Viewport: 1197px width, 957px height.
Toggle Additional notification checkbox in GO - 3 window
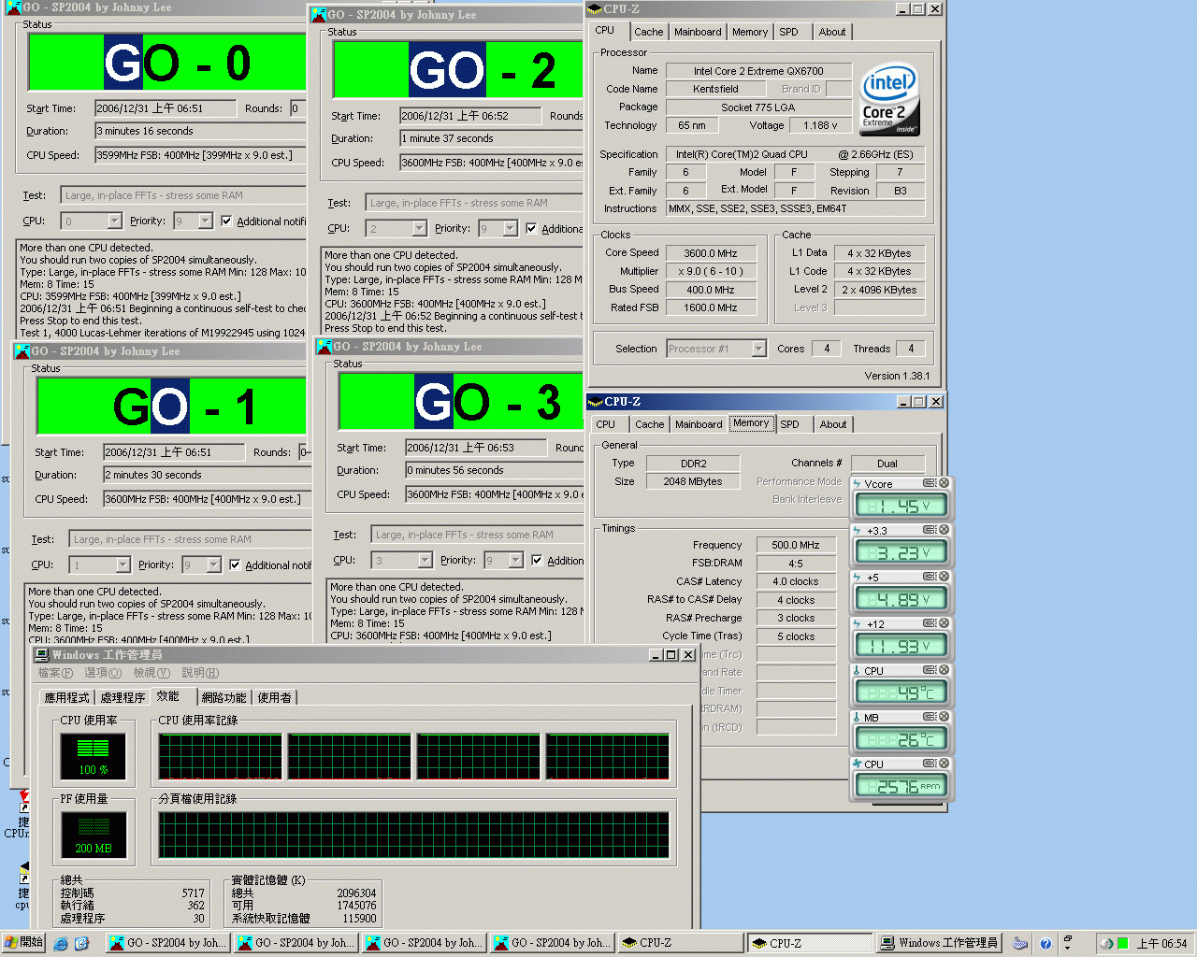[x=537, y=561]
